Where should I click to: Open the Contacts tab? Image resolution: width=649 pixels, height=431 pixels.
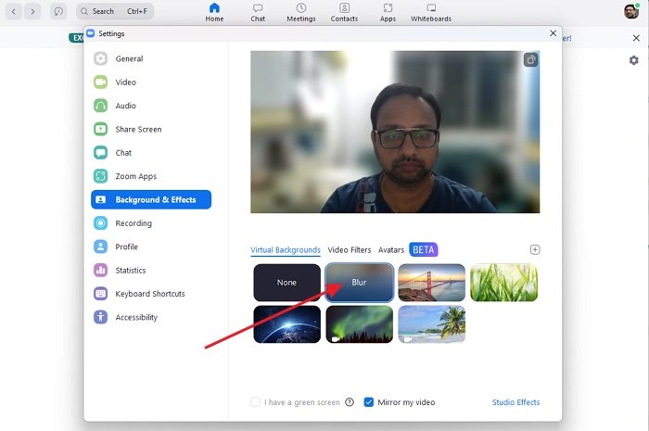pos(344,12)
